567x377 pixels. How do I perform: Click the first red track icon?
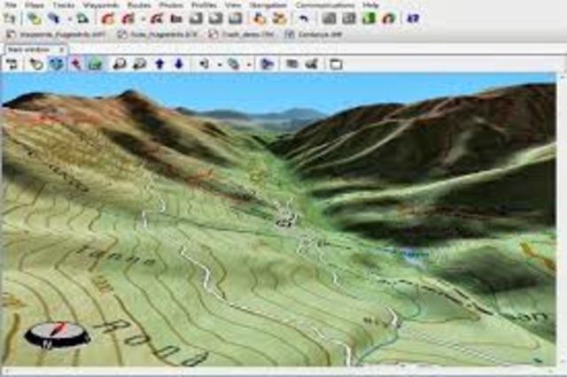(107, 18)
